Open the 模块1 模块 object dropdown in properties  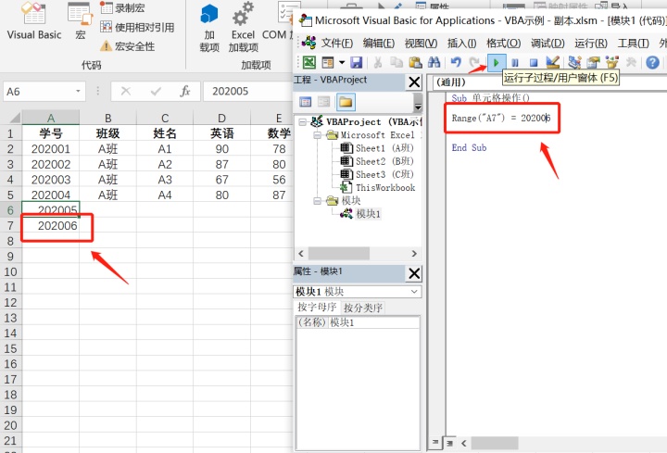414,292
